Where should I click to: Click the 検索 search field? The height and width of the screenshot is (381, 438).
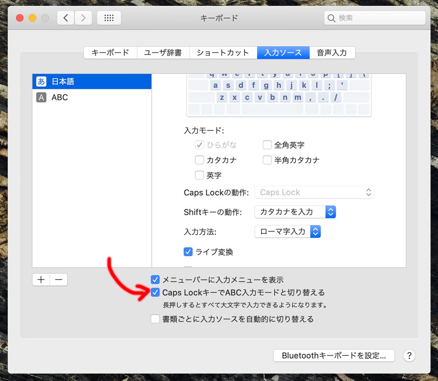pyautogui.click(x=375, y=18)
